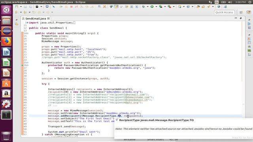Click the "Email sent" println line
Screen dimensions: 253x142
pos(74,132)
